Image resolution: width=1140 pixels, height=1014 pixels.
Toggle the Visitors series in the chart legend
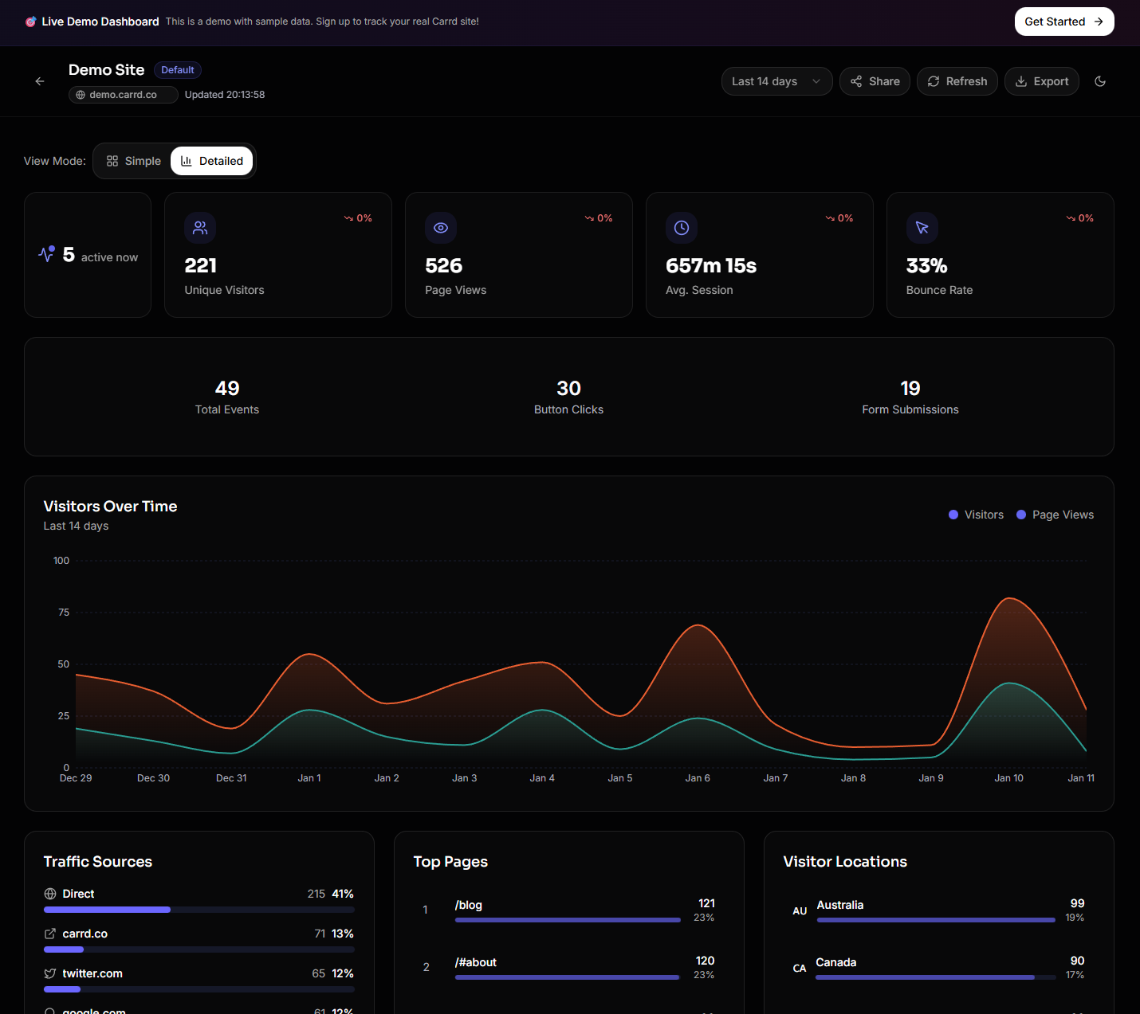tap(976, 515)
